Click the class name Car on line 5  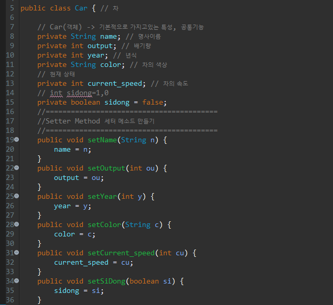tap(81, 8)
